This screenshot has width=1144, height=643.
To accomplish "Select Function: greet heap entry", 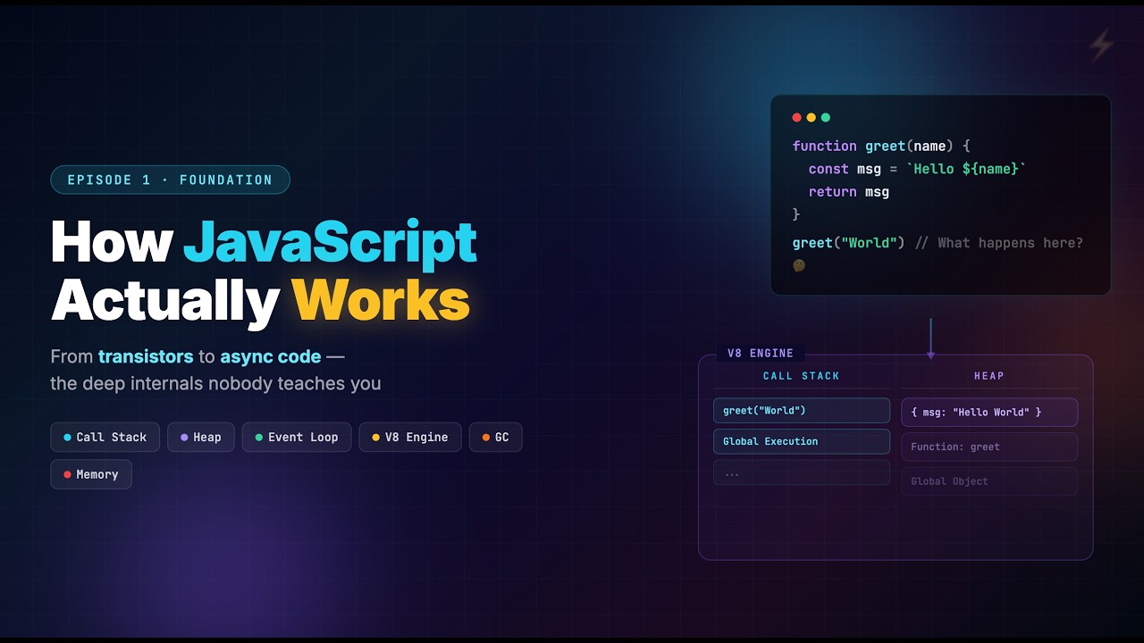I will coord(989,447).
